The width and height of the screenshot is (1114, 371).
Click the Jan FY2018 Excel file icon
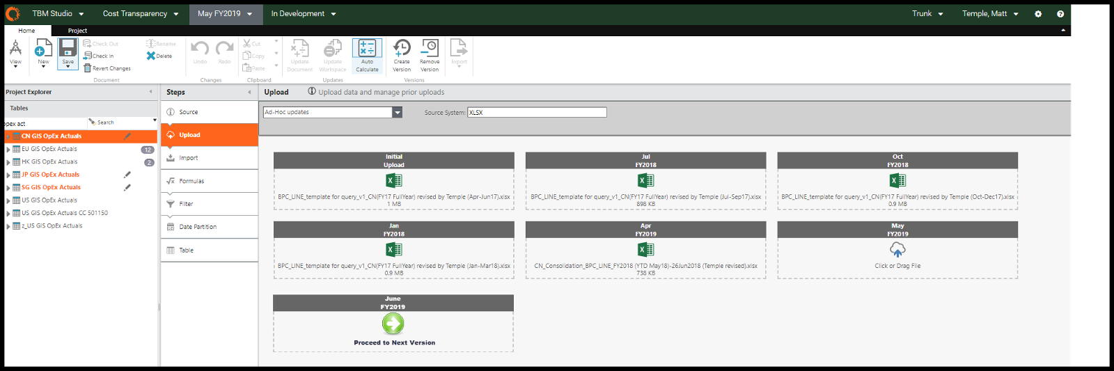pyautogui.click(x=393, y=249)
